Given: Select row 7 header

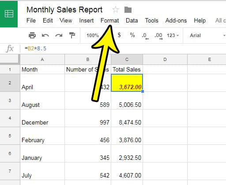Looking at the screenshot, I should tap(10, 171).
